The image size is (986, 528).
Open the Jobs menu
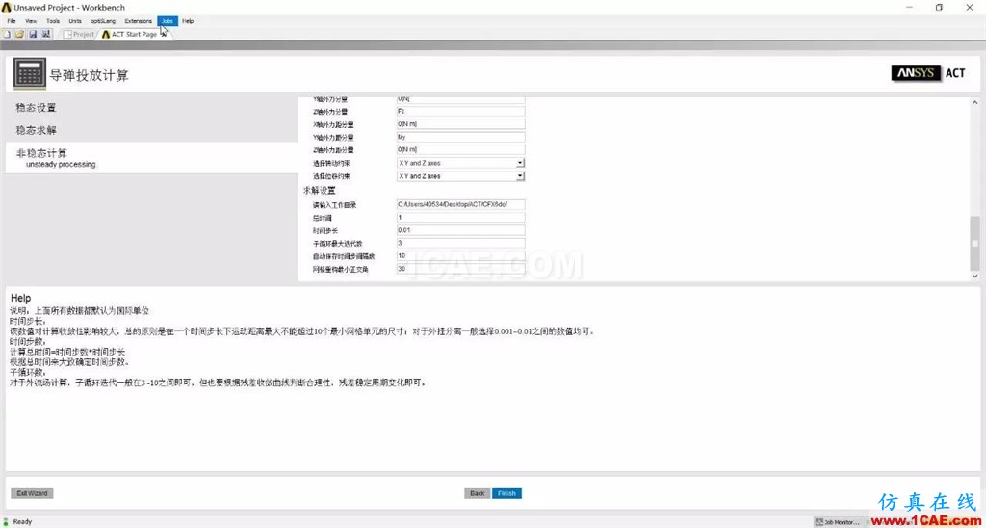168,21
